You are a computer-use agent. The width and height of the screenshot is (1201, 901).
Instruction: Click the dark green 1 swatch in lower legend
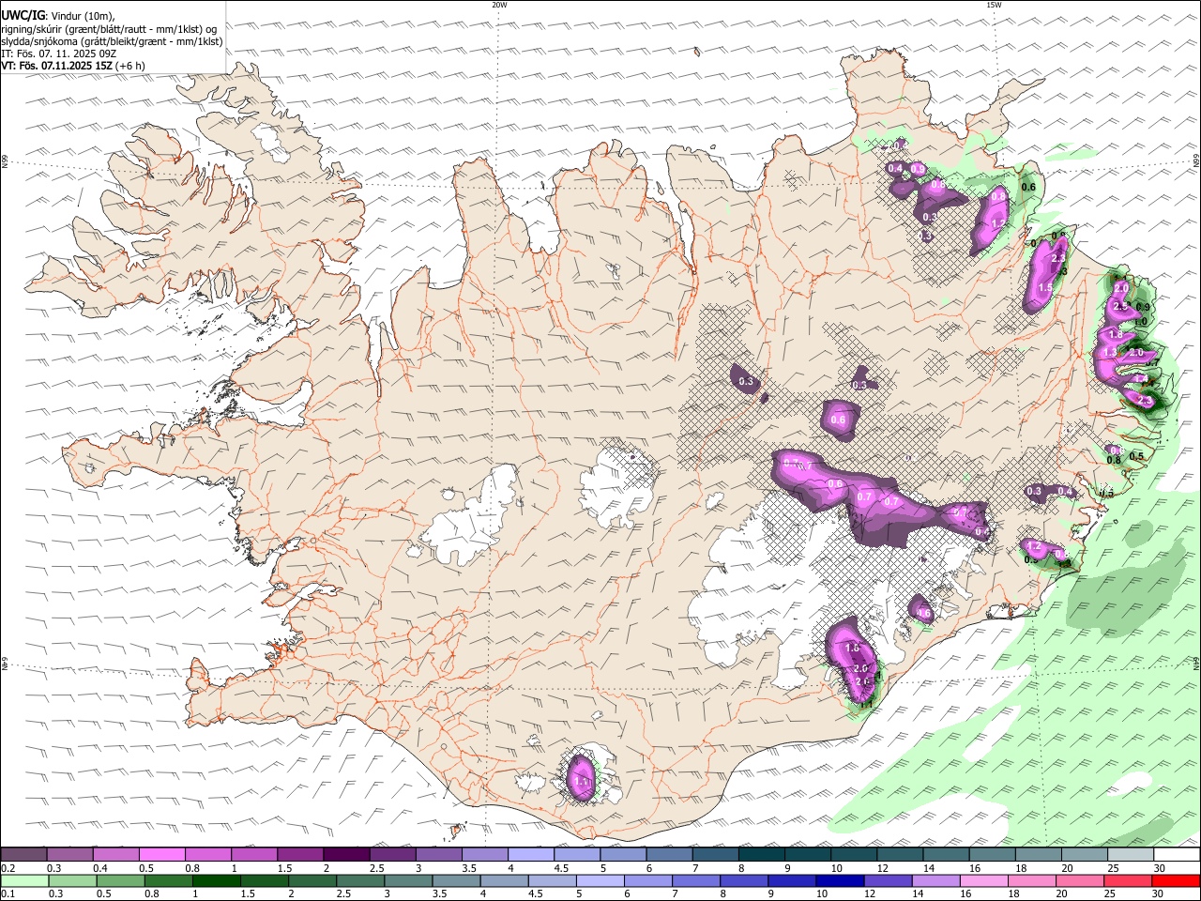pyautogui.click(x=219, y=880)
